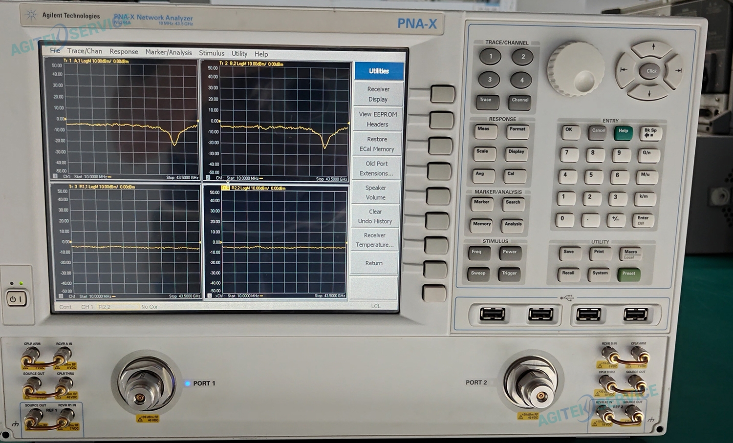Push the M/u unit key
The height and width of the screenshot is (443, 733).
pos(647,177)
